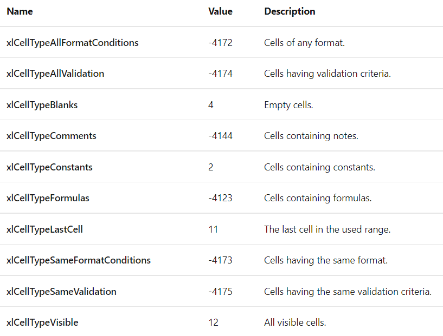Image resolution: width=443 pixels, height=336 pixels.
Task: Click the value -4172
Action: point(220,42)
